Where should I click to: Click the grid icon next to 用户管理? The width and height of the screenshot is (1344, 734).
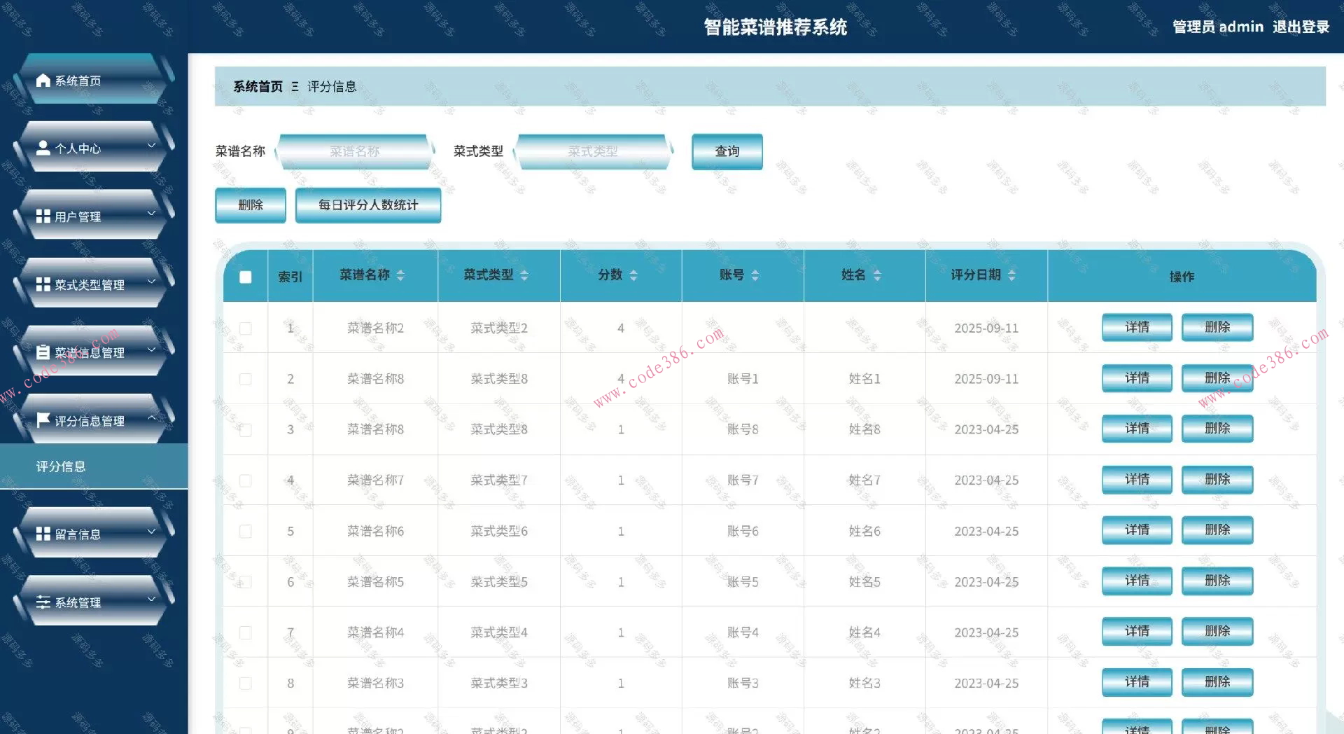(x=42, y=216)
